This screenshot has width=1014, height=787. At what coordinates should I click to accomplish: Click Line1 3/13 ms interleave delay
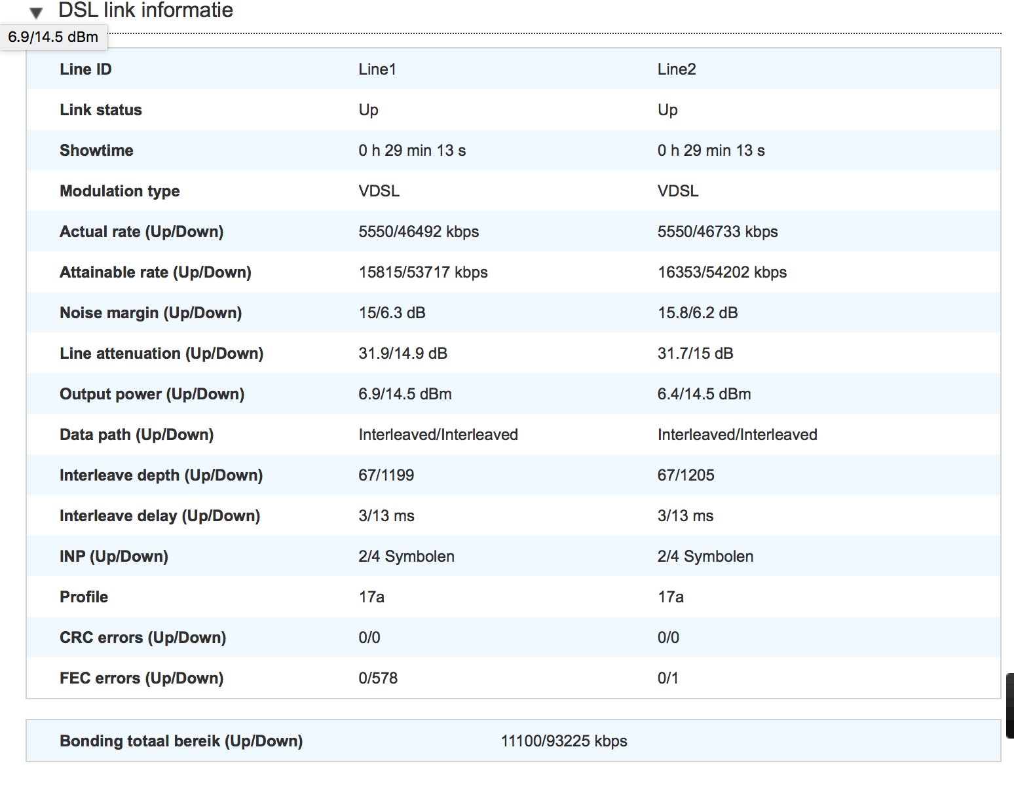[x=386, y=515]
